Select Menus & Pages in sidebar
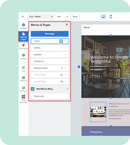 24,37
